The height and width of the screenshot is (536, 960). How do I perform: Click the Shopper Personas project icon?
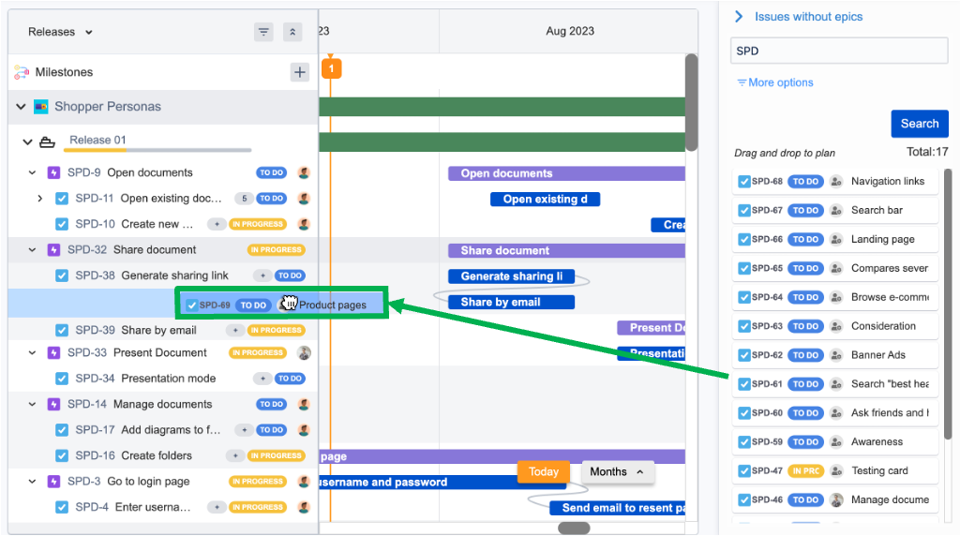[x=41, y=107]
